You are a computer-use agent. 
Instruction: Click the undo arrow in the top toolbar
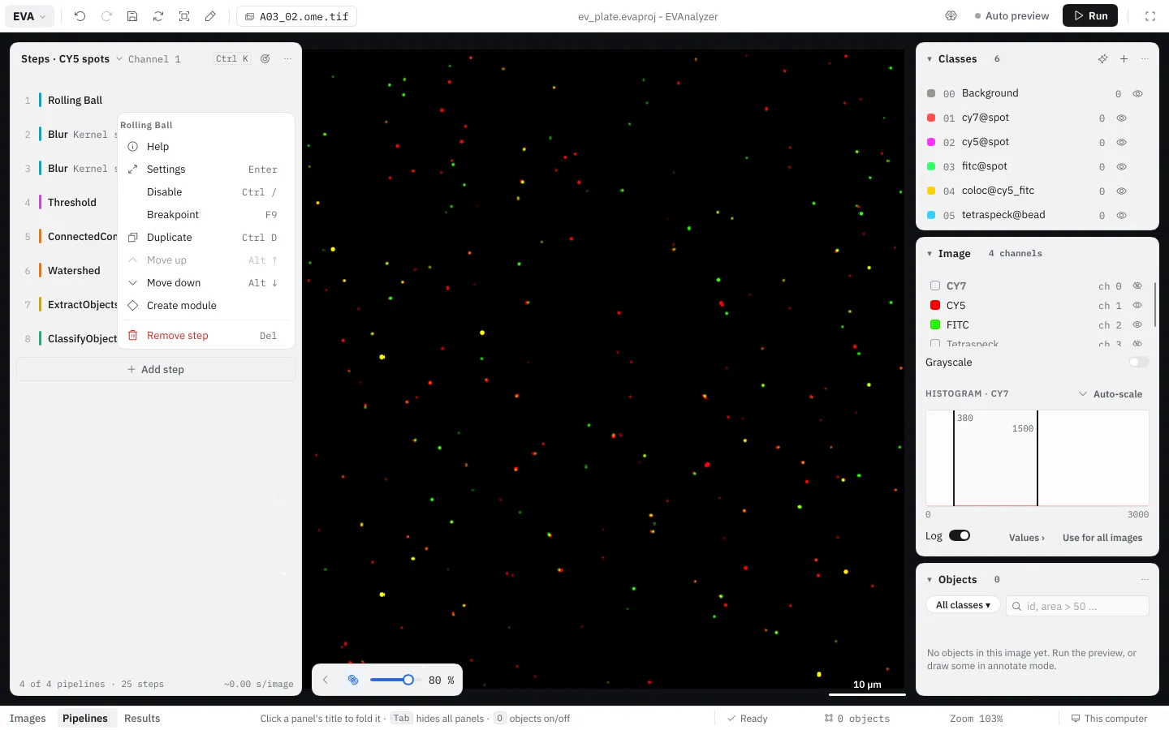pyautogui.click(x=80, y=16)
